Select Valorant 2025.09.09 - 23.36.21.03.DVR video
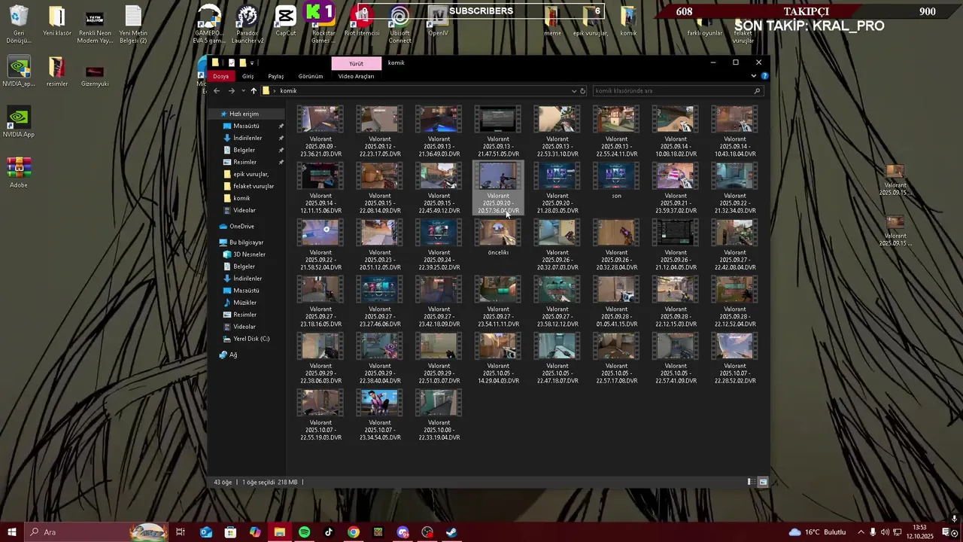 (320, 132)
